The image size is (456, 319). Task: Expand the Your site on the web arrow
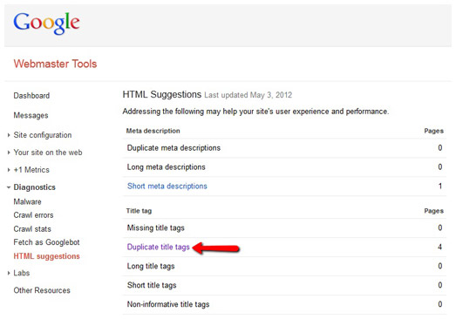tap(9, 153)
